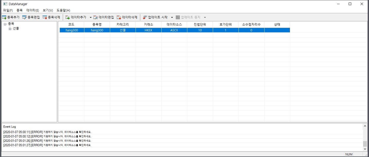Click the 데이타추가 (add data) icon
Image resolution: width=369 pixels, height=157 pixels.
pos(68,17)
